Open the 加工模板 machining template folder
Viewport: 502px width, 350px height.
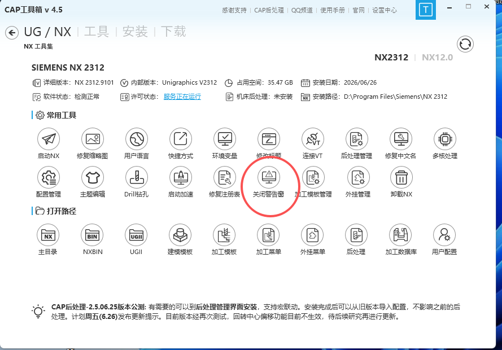point(224,235)
